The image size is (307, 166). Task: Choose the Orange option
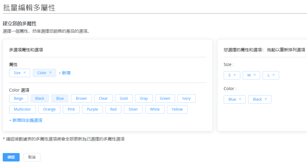coord(49,109)
